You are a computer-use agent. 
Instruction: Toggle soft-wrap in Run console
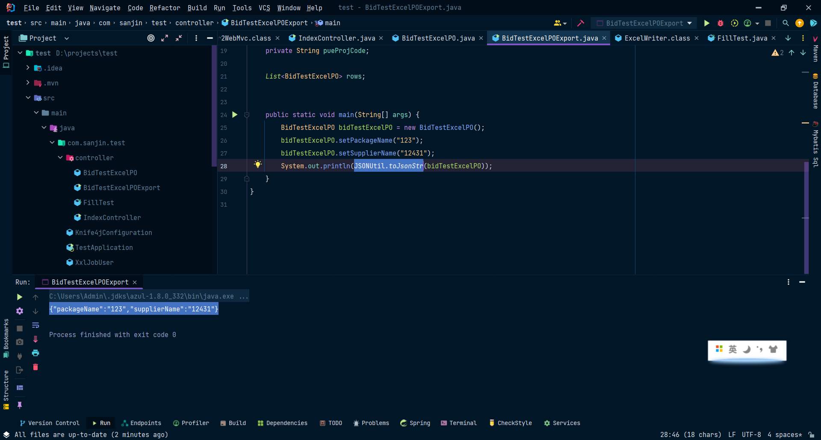coord(35,326)
